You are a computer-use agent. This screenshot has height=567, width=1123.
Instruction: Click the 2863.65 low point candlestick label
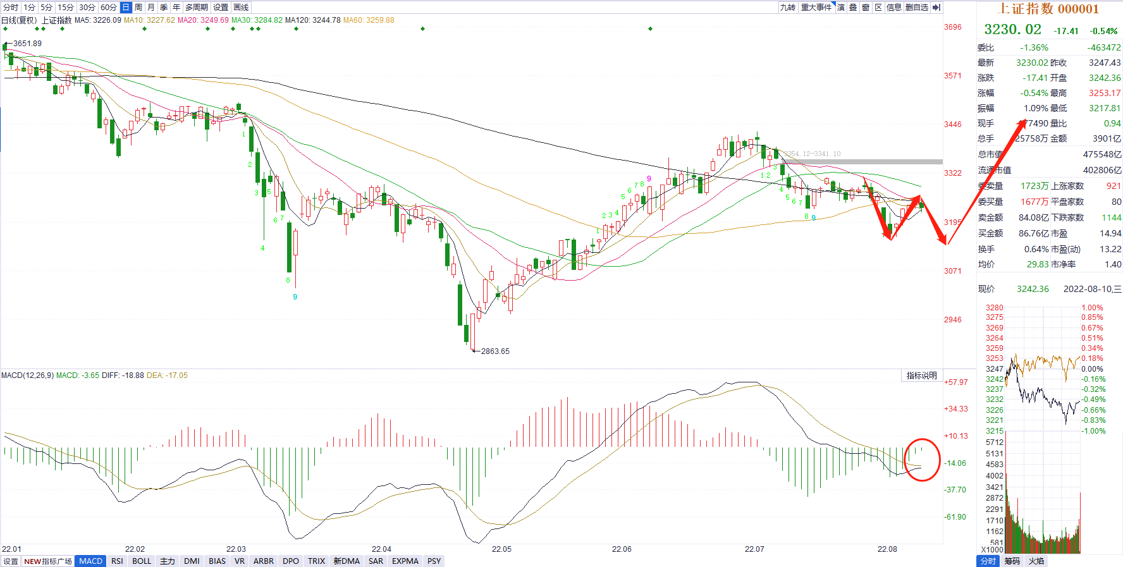tap(494, 351)
